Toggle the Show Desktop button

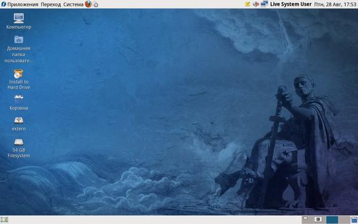point(4,220)
